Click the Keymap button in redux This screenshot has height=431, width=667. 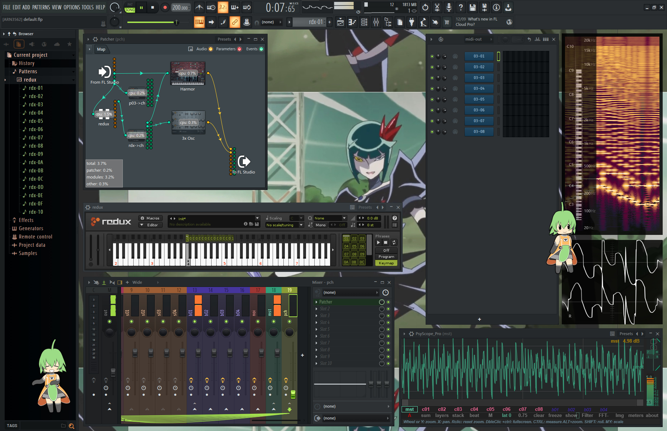click(x=386, y=263)
